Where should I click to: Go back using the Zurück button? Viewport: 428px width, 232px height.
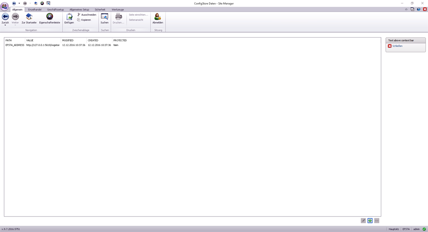coord(5,17)
